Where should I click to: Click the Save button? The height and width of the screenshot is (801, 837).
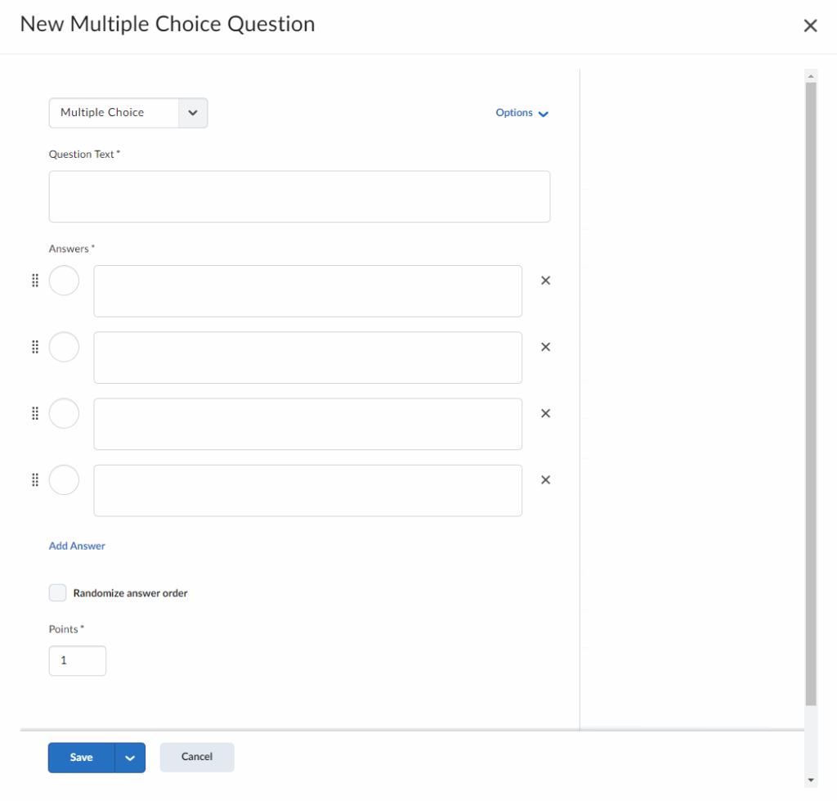[81, 758]
